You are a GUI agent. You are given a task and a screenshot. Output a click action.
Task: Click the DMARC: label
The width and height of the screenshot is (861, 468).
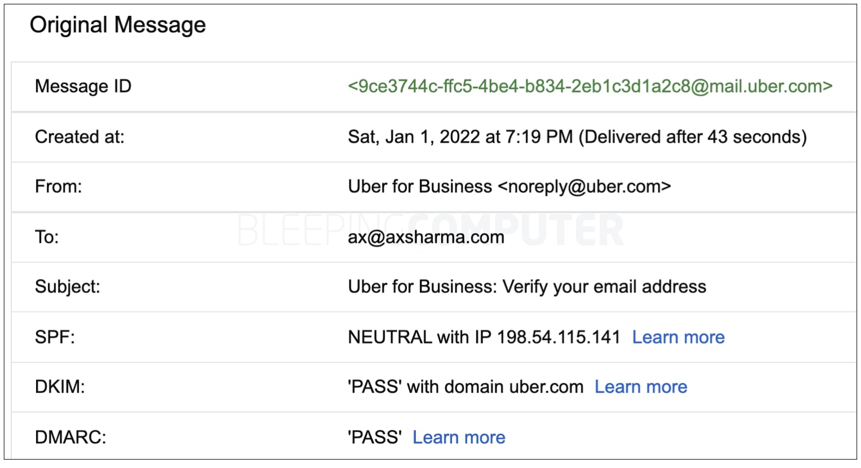tap(71, 437)
